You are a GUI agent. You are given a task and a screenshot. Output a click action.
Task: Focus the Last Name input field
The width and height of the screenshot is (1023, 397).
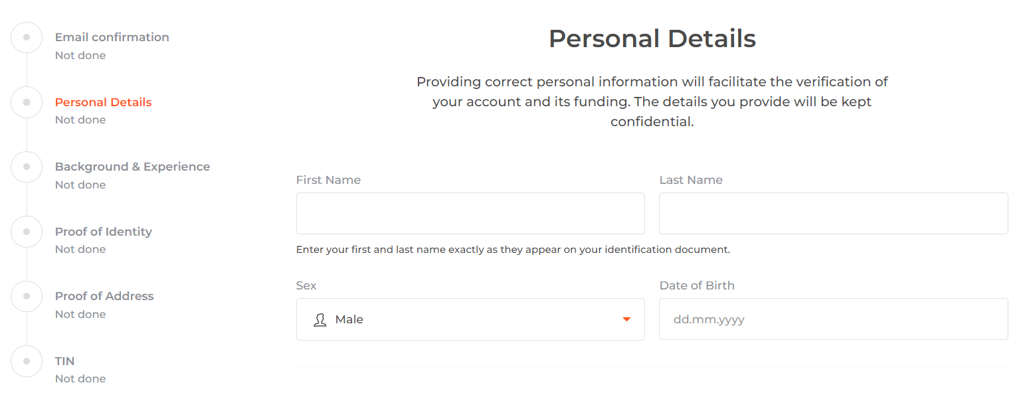[834, 213]
